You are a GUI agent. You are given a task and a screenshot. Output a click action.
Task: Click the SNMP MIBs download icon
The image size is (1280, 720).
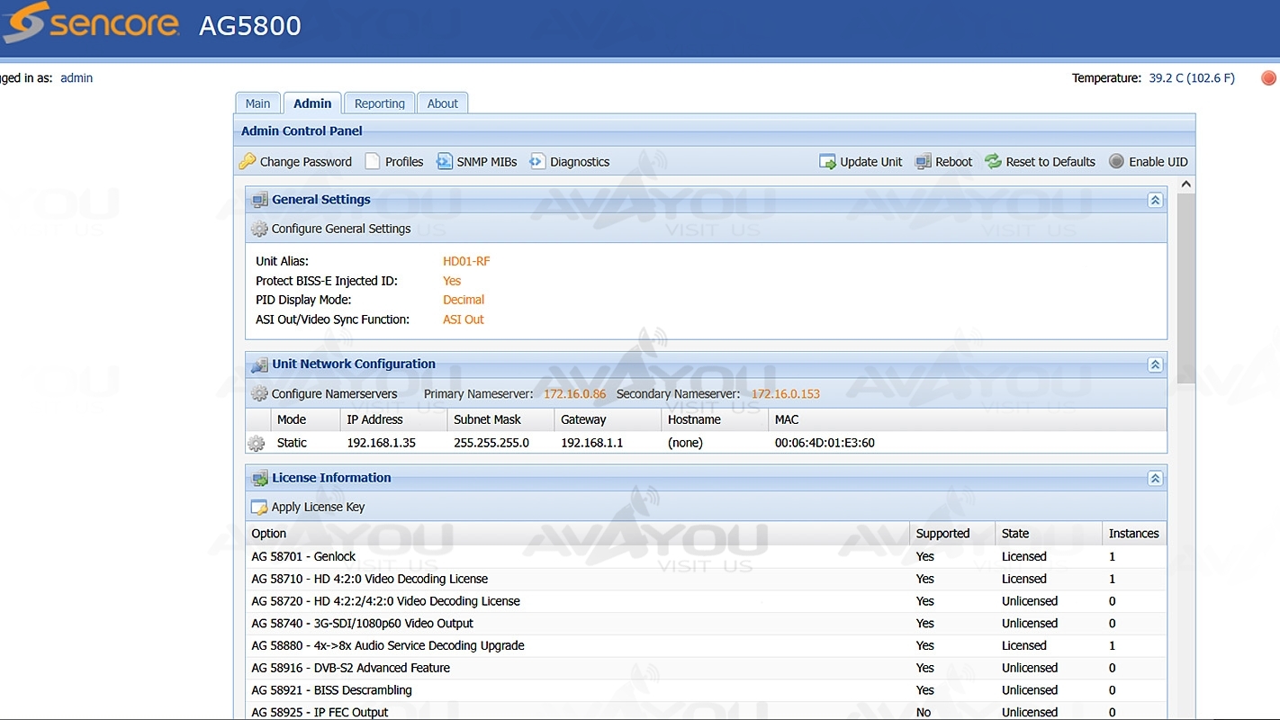(445, 162)
